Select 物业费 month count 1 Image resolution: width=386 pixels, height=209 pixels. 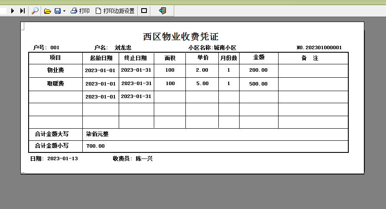pyautogui.click(x=229, y=70)
